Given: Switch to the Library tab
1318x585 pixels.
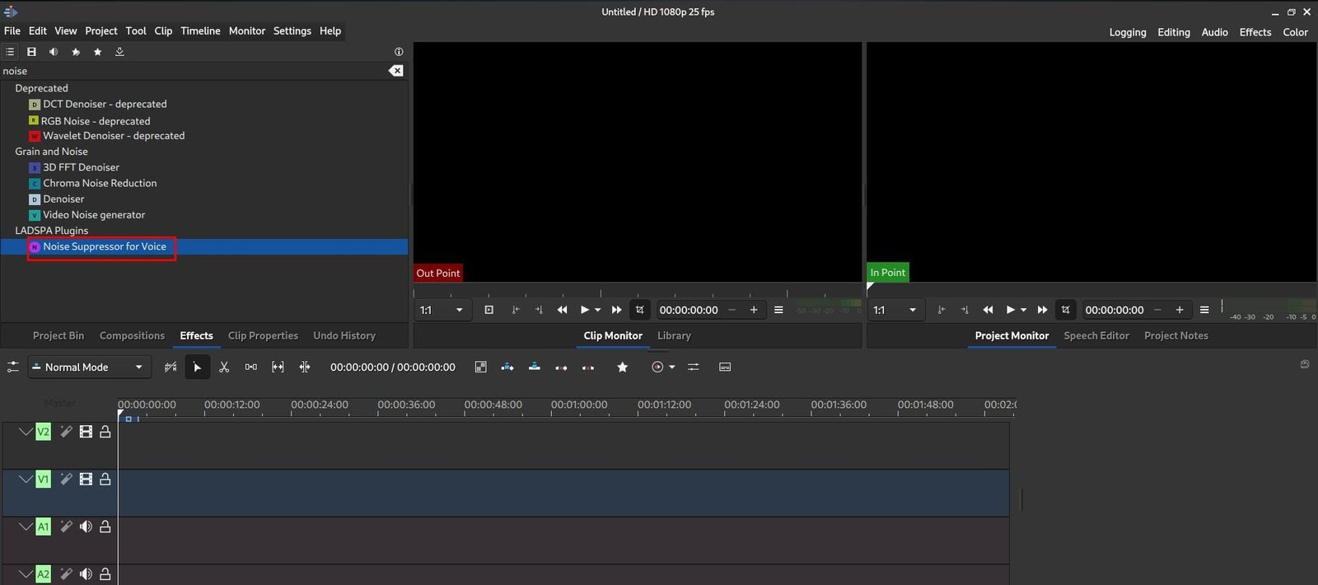Looking at the screenshot, I should 674,336.
